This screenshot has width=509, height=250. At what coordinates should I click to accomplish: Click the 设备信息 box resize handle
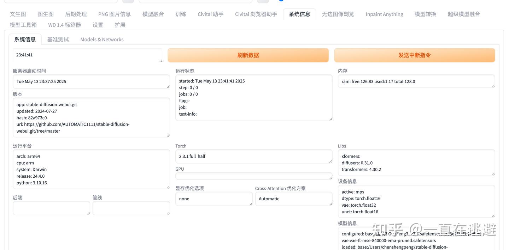tap(493, 215)
